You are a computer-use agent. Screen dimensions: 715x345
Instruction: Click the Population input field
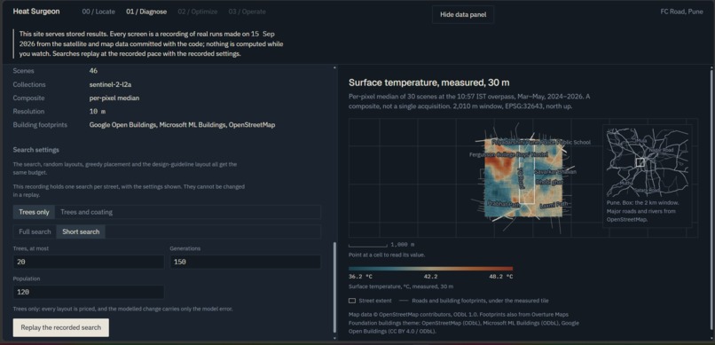point(89,292)
